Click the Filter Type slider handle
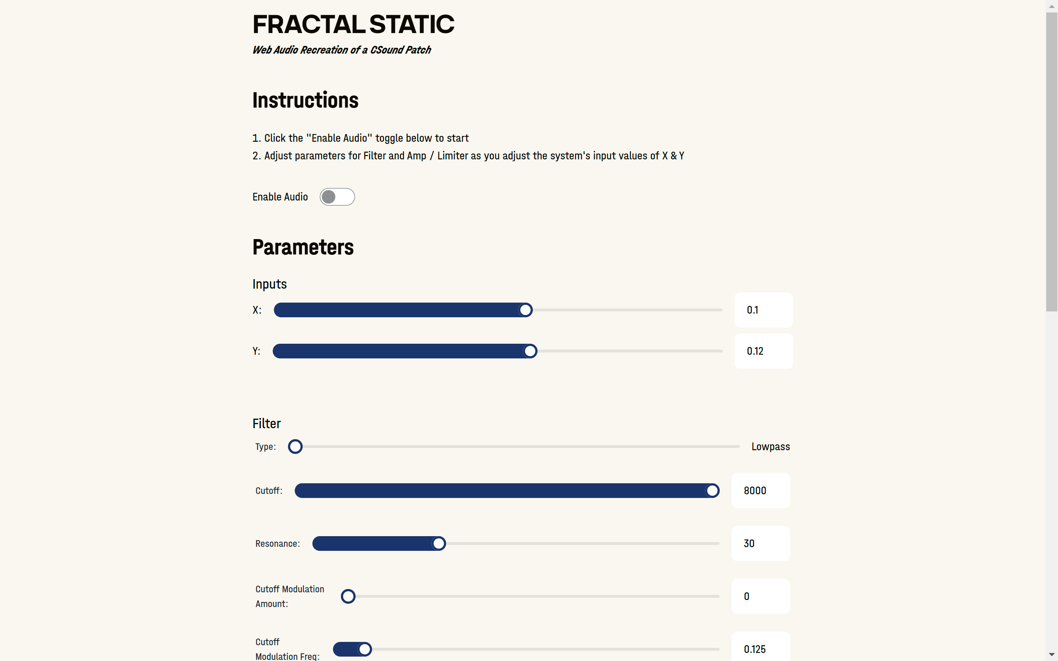 click(x=295, y=446)
